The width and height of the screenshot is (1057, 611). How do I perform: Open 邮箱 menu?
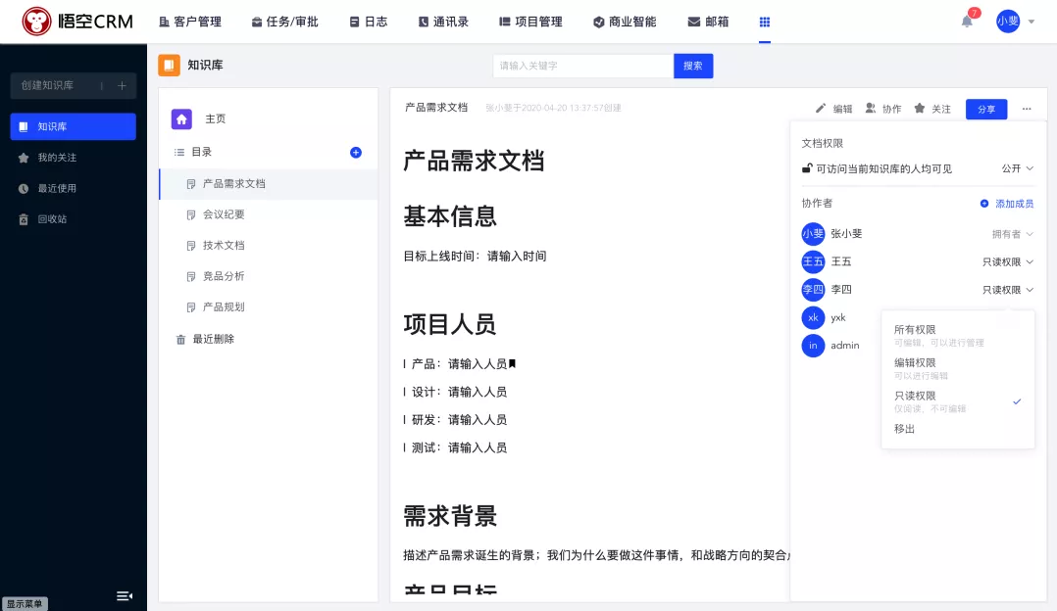point(708,22)
